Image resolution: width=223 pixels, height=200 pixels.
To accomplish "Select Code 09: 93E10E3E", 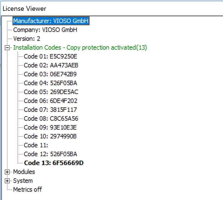I will [x=50, y=127].
